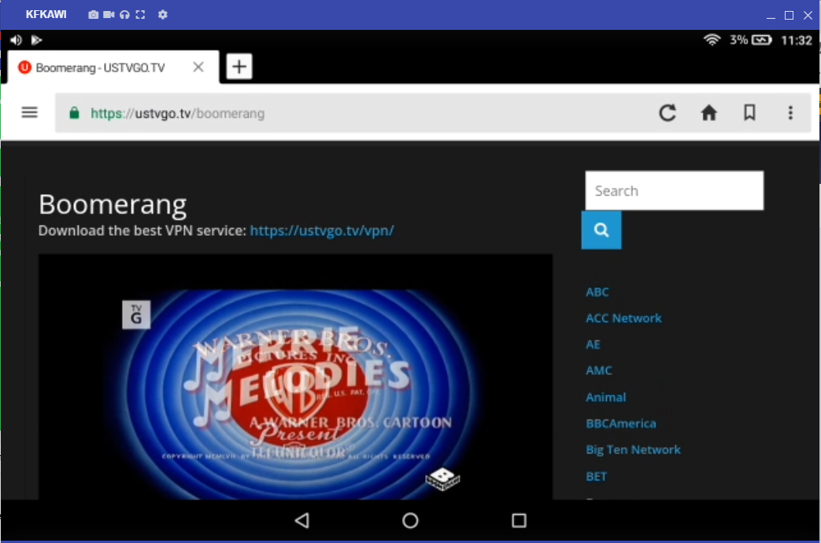Take a screenshot with the camera icon
The height and width of the screenshot is (543, 821).
tap(94, 14)
